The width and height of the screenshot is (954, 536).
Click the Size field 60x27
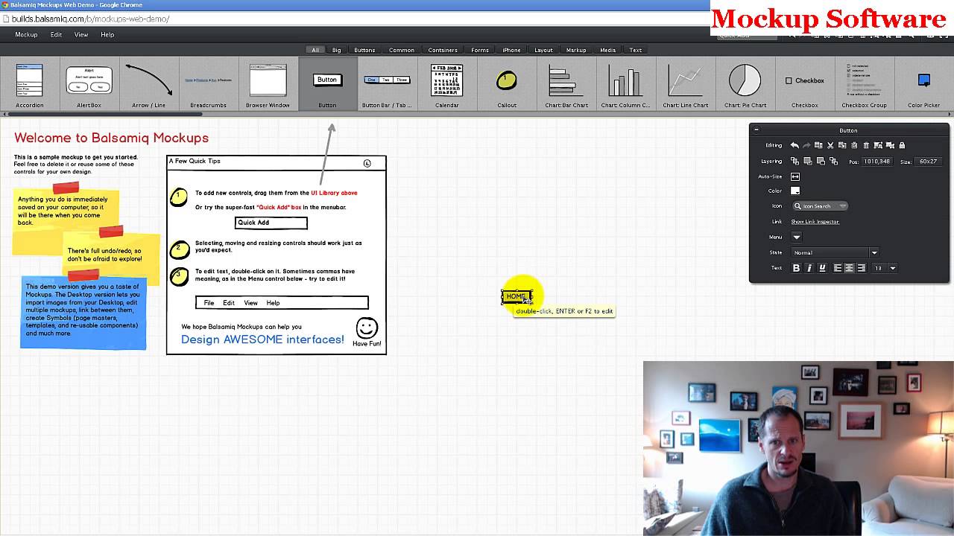point(928,162)
